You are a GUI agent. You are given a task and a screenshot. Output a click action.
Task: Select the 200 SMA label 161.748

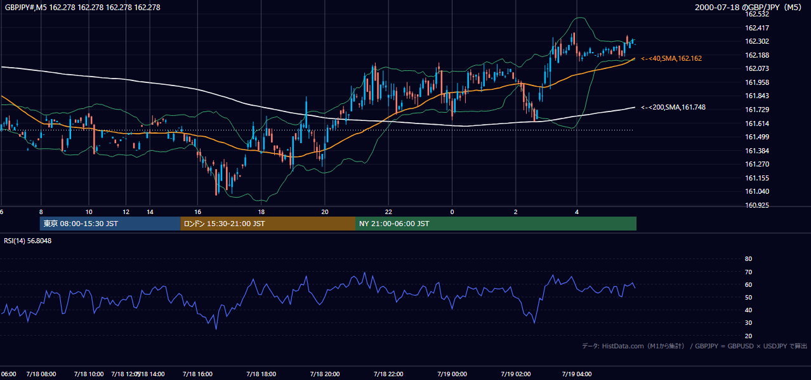[673, 108]
